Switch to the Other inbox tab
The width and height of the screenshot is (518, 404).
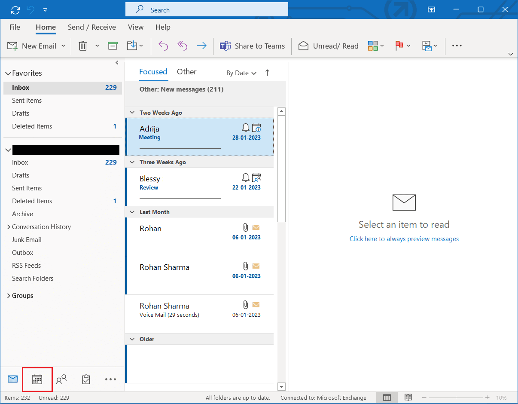pyautogui.click(x=186, y=72)
